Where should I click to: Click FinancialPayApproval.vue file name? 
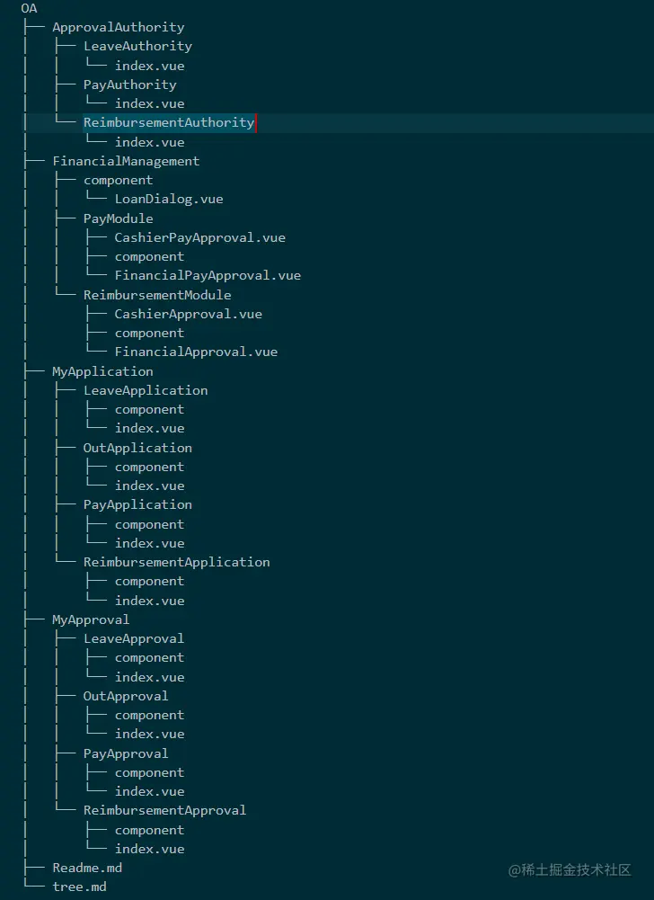coord(208,275)
